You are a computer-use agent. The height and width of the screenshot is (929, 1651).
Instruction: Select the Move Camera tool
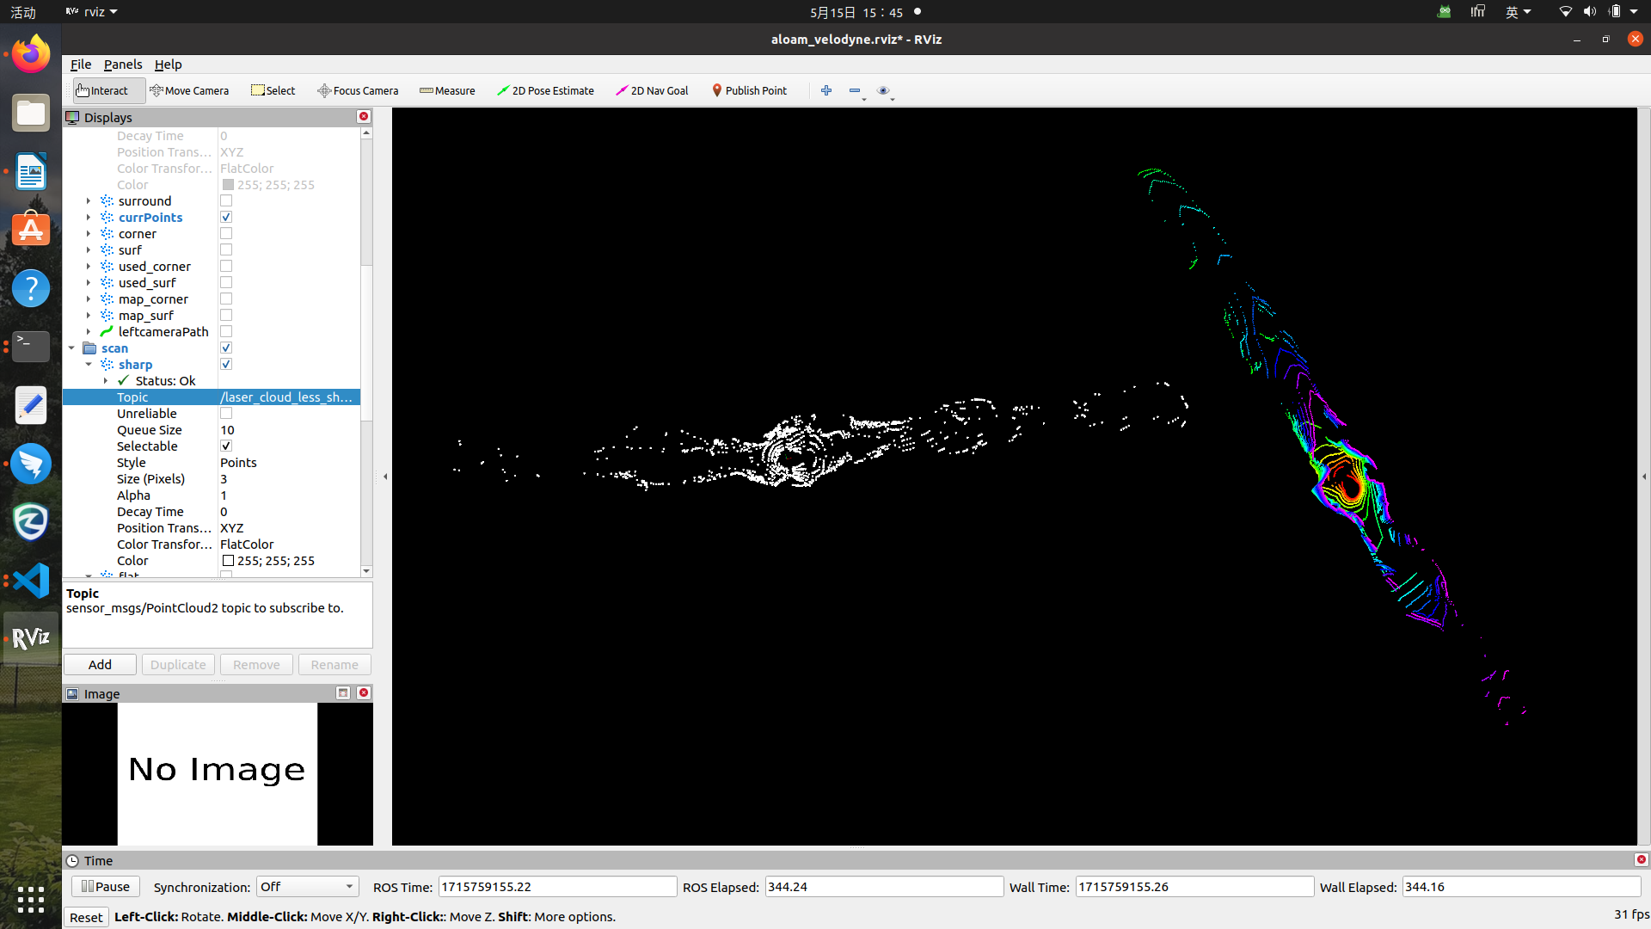click(x=189, y=90)
